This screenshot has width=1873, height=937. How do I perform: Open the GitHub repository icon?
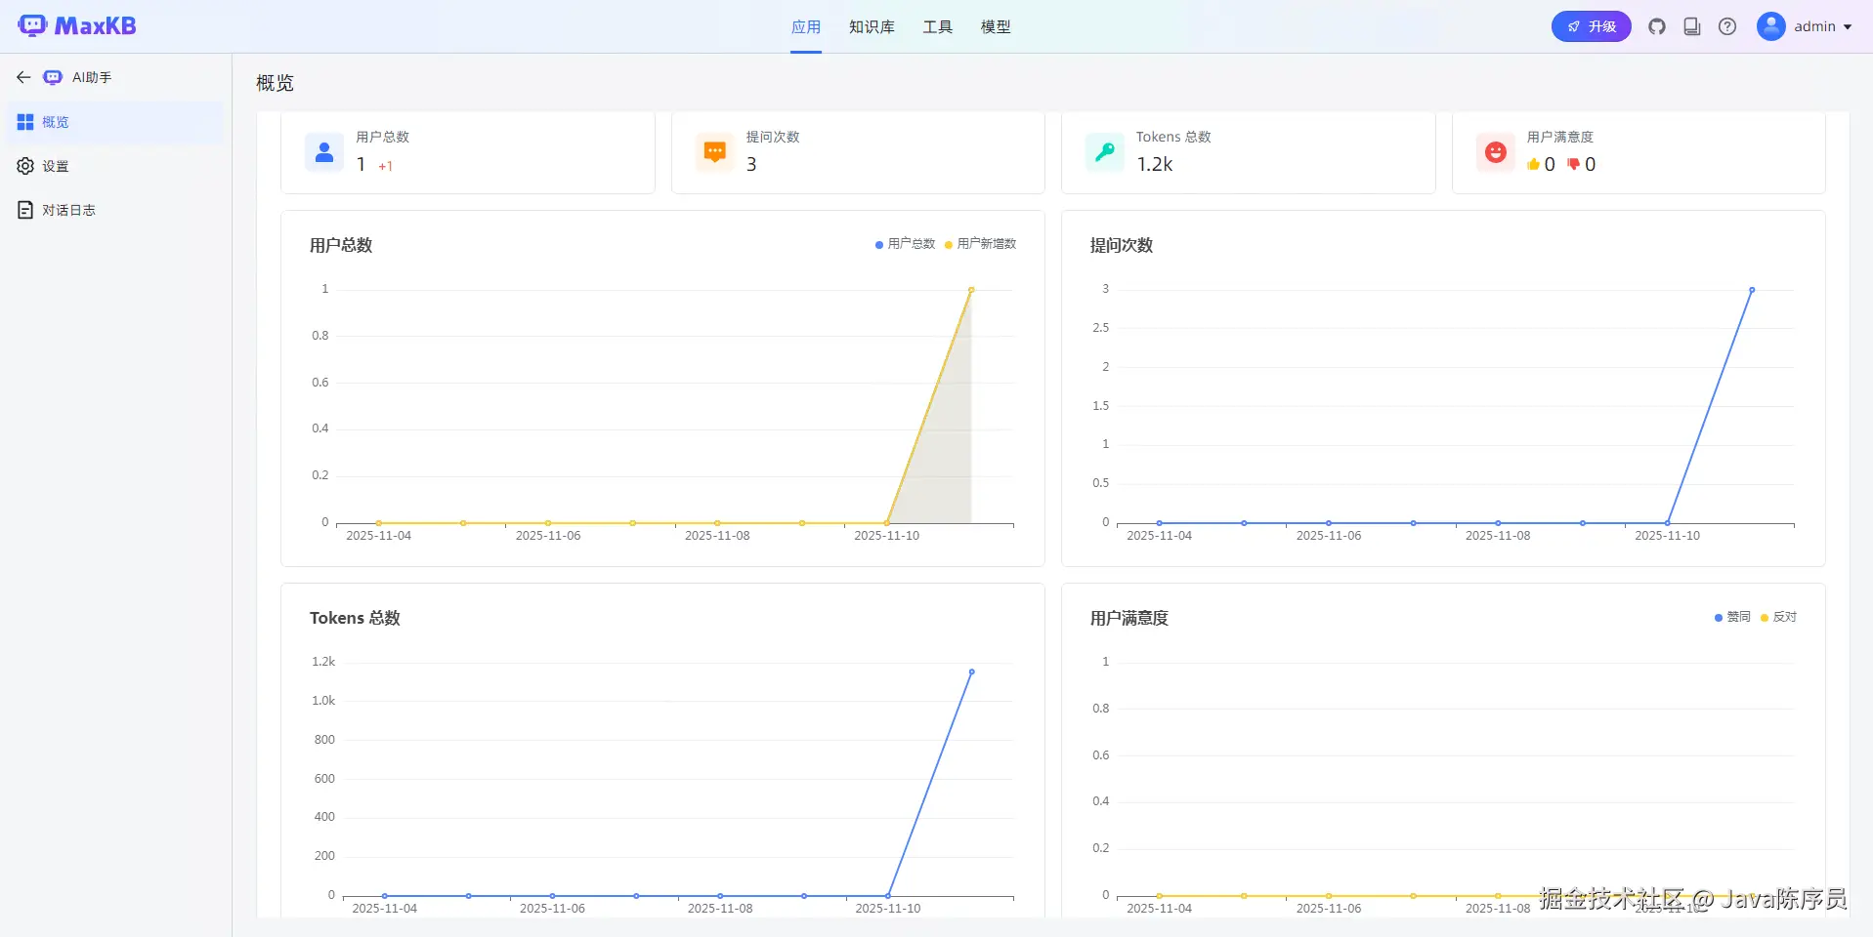(1657, 26)
